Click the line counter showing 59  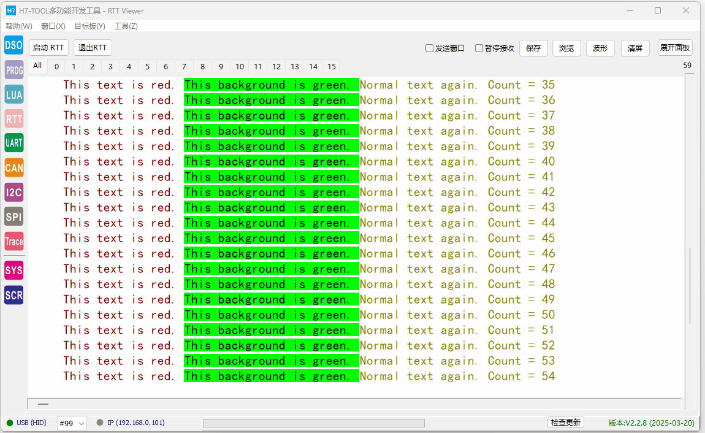(687, 66)
